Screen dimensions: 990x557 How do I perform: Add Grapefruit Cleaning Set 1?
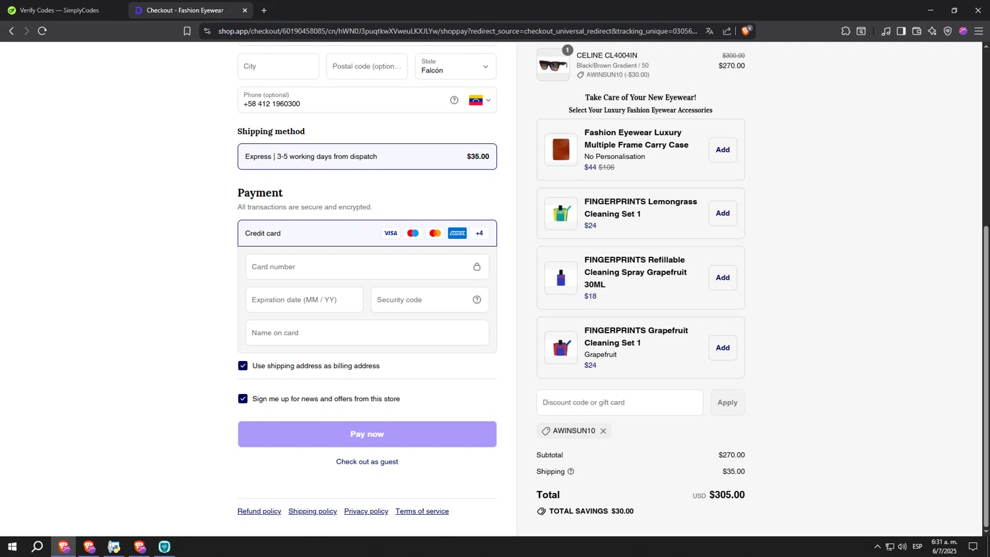pos(723,348)
